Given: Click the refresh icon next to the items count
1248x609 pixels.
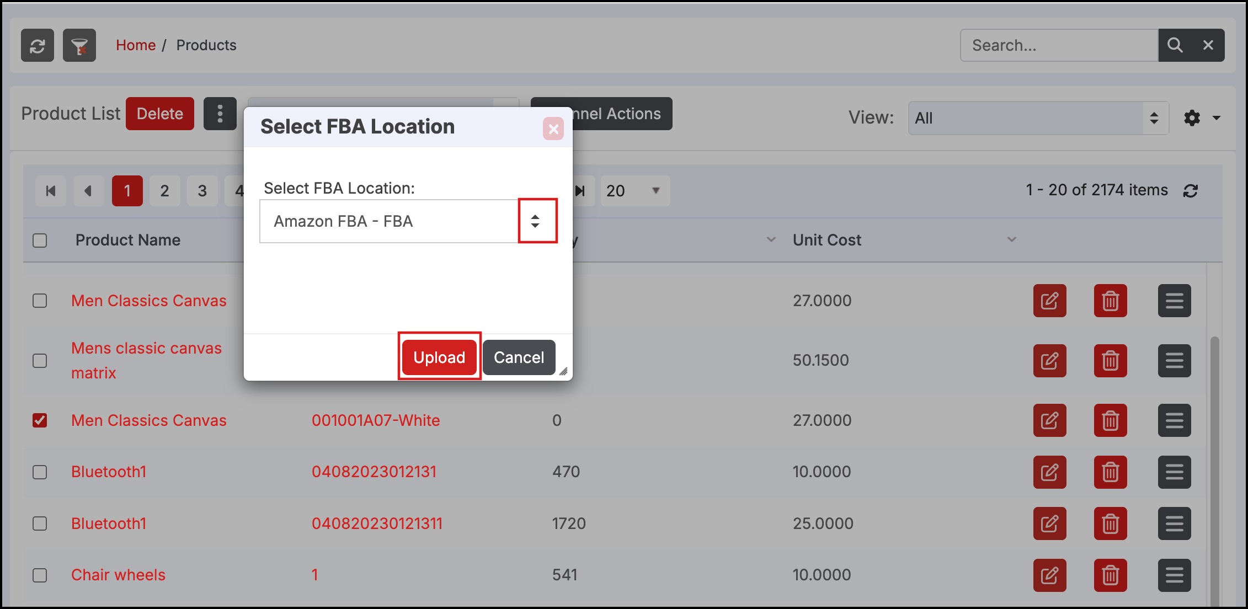Looking at the screenshot, I should point(1191,191).
